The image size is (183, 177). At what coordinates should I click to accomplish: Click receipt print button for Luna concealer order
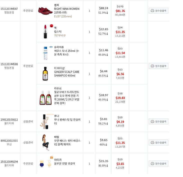[x=158, y=121]
